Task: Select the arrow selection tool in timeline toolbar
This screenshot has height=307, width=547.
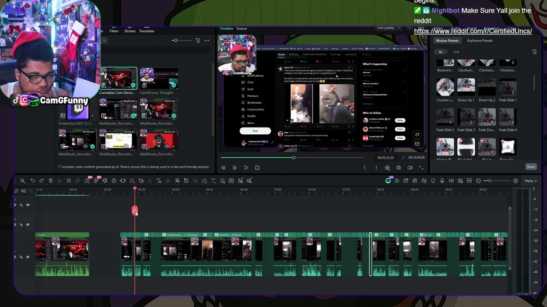Action: pos(22,181)
